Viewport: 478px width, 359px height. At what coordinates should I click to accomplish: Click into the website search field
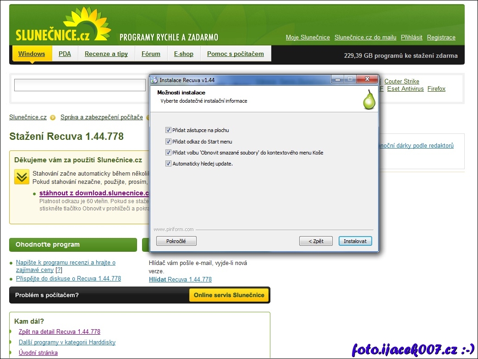pos(80,85)
